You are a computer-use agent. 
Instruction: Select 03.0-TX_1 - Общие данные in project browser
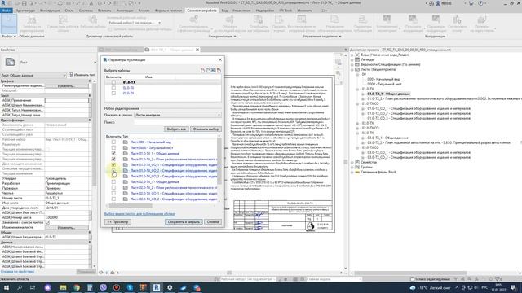[387, 138]
